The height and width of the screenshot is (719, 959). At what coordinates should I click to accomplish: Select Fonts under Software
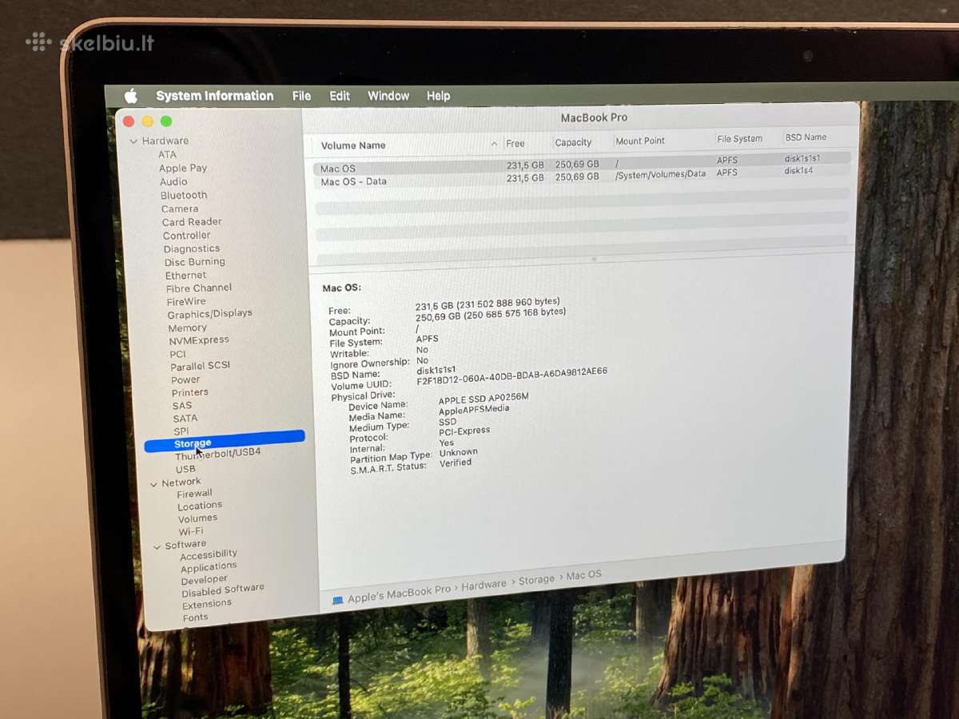(x=195, y=618)
